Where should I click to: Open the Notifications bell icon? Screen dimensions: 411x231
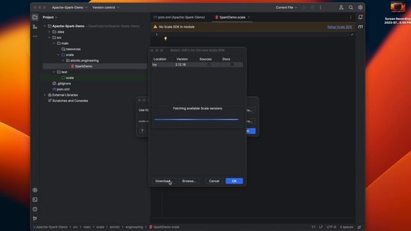click(360, 17)
